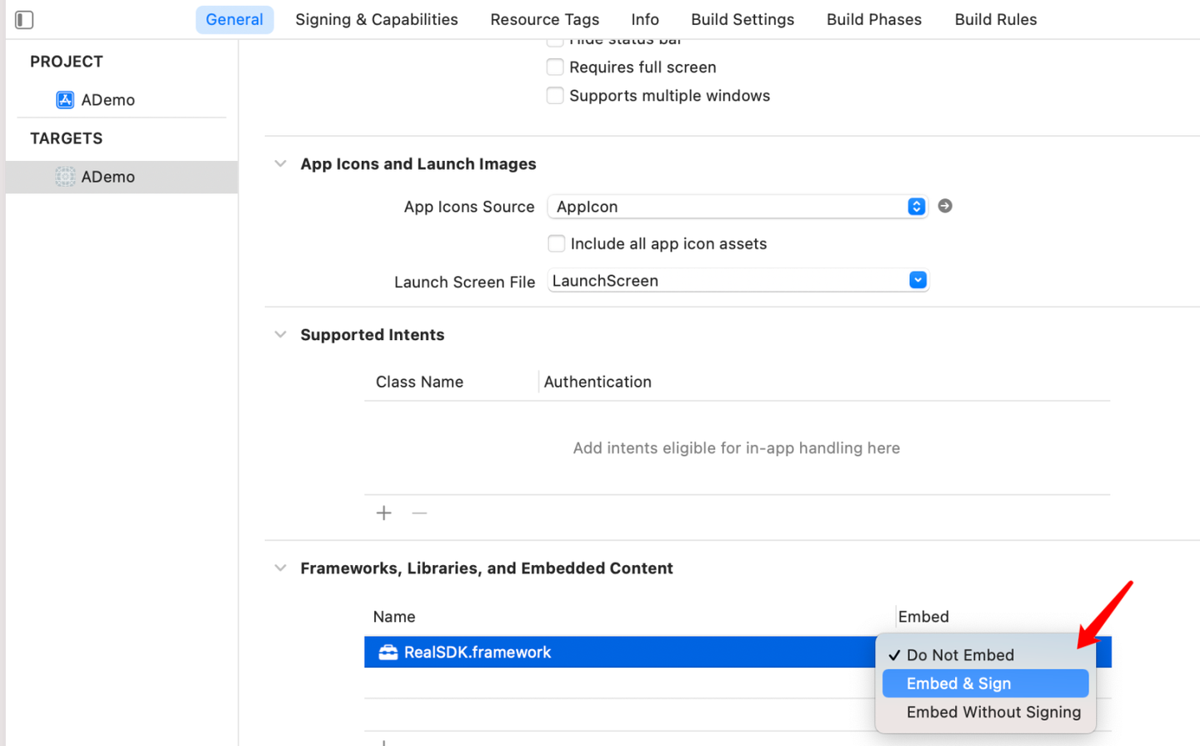Switch to the Build Settings tab
This screenshot has height=746, width=1200.
coord(742,19)
